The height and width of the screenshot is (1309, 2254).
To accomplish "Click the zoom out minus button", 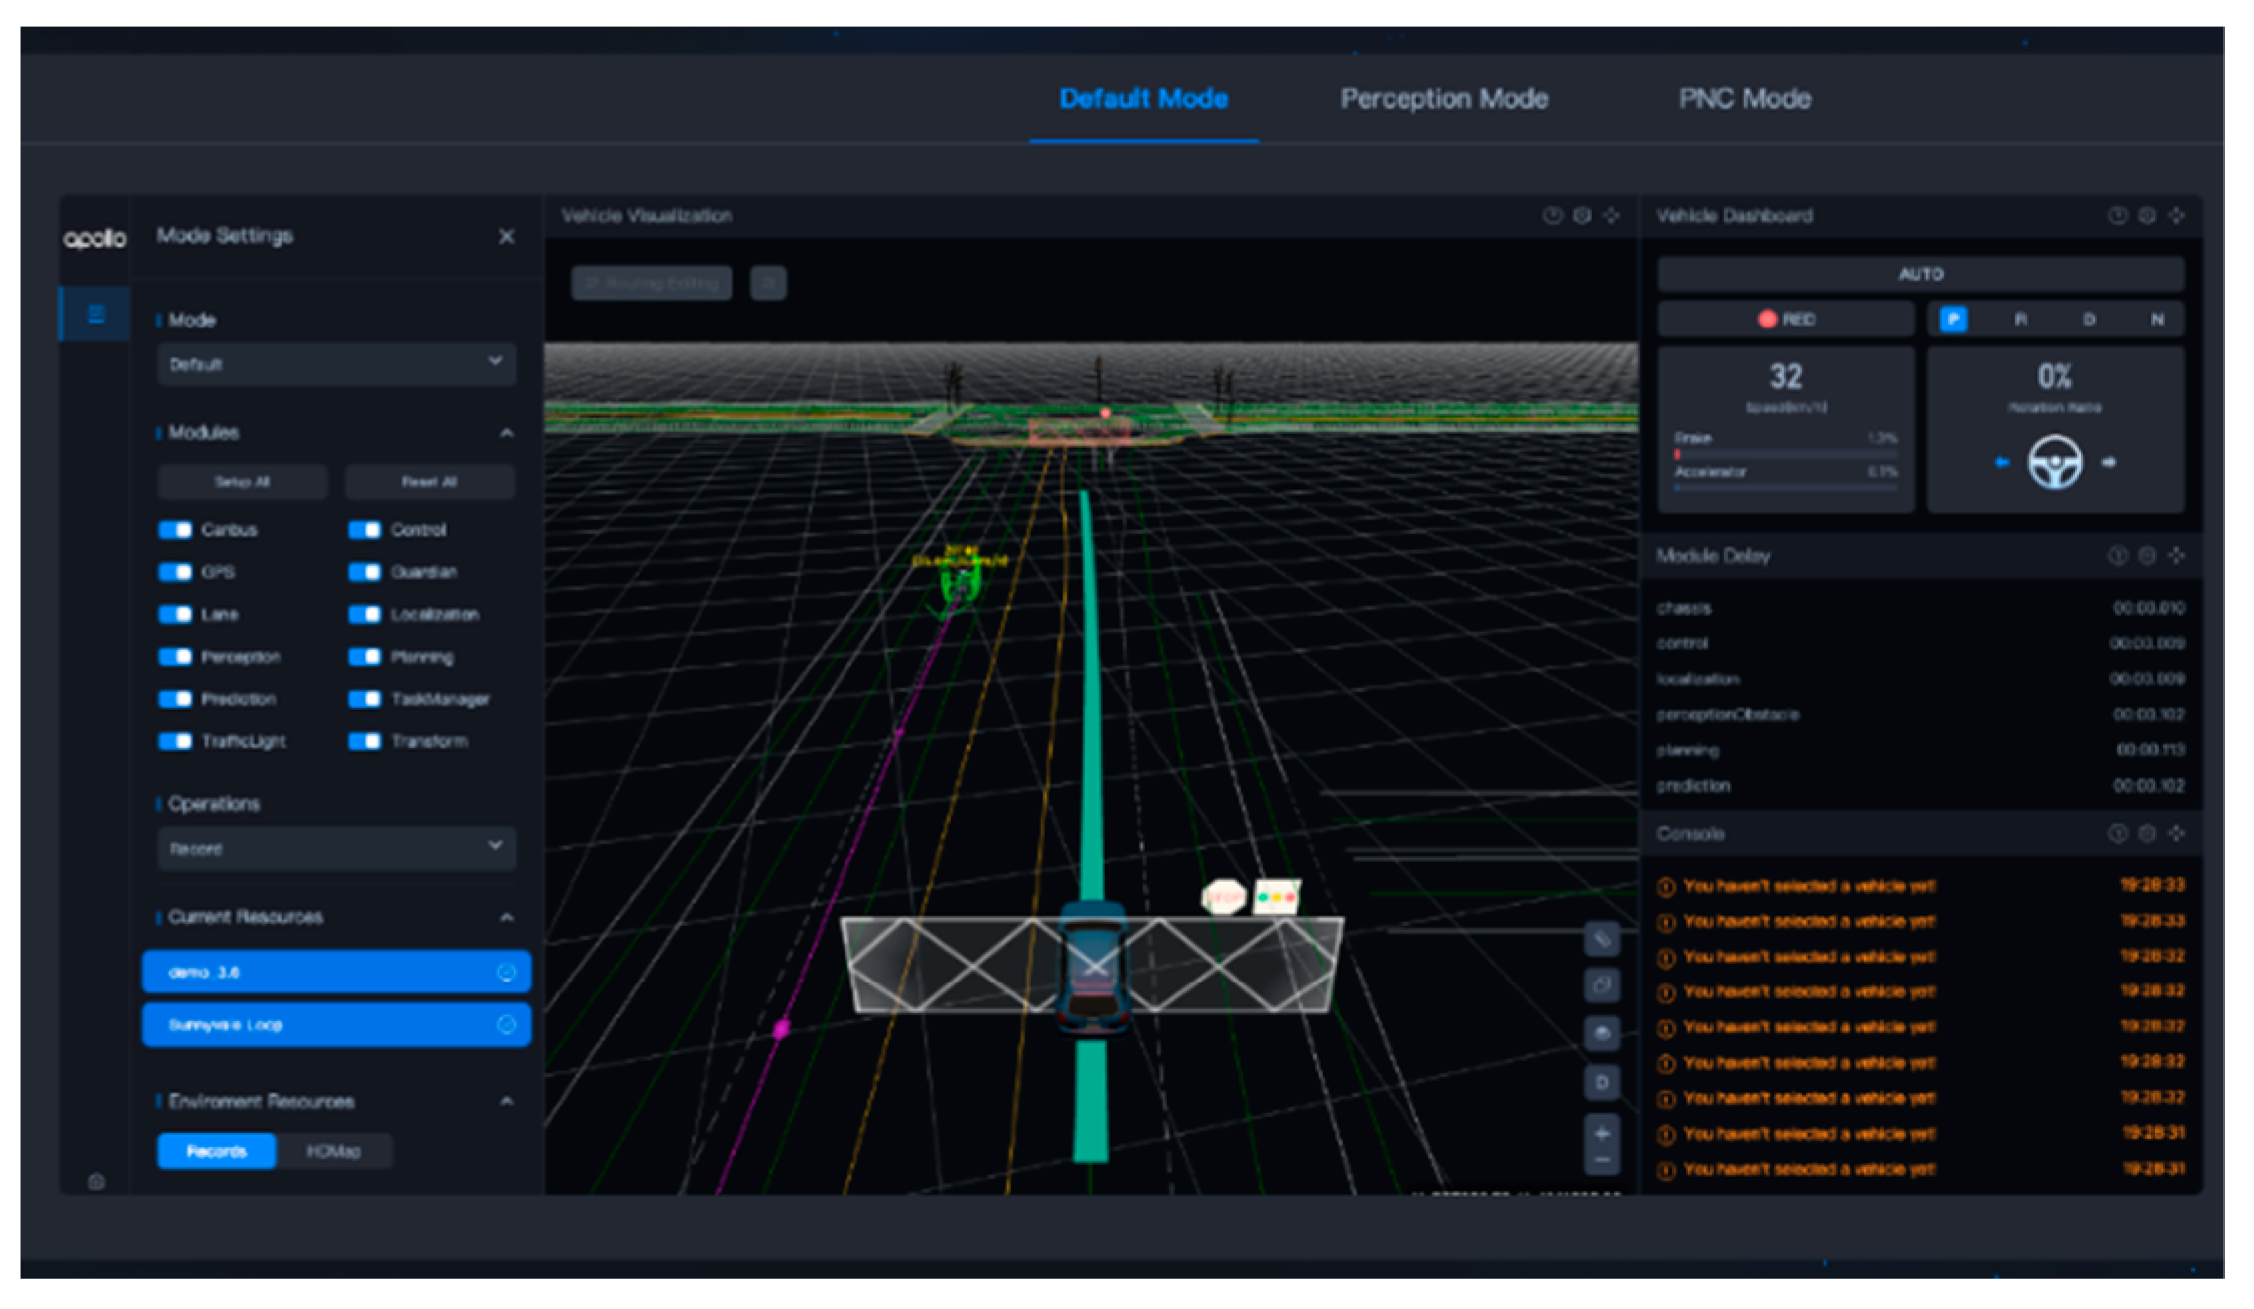I will tap(1601, 1160).
